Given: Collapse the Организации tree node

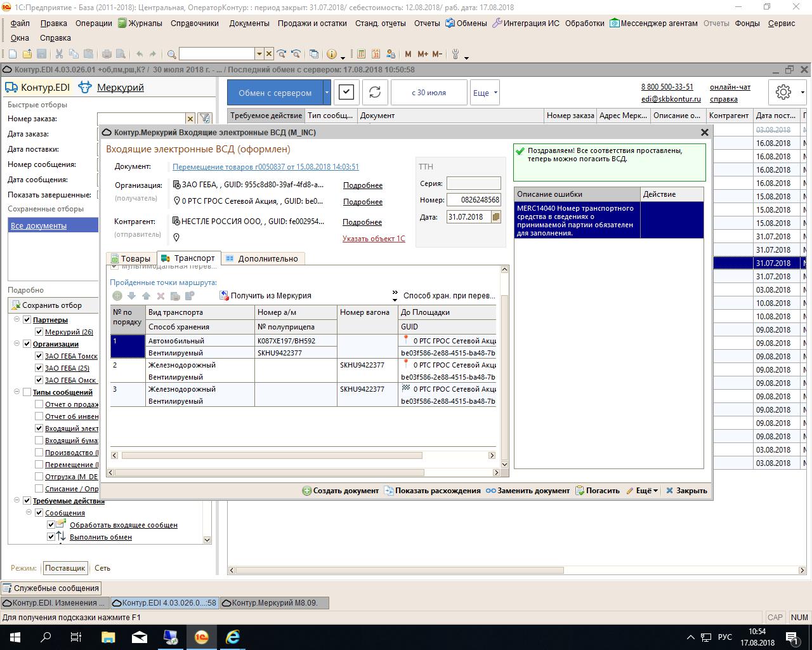Looking at the screenshot, I should [x=16, y=344].
